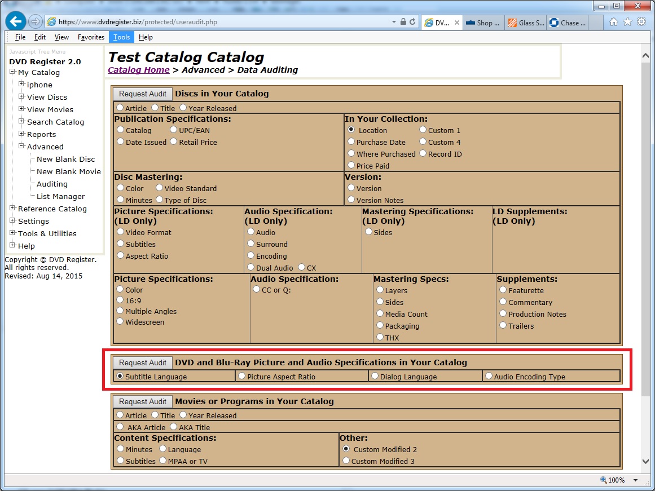Click Request Audit for DVD and Blu-Ray Specifications
Image resolution: width=655 pixels, height=491 pixels.
tap(142, 363)
